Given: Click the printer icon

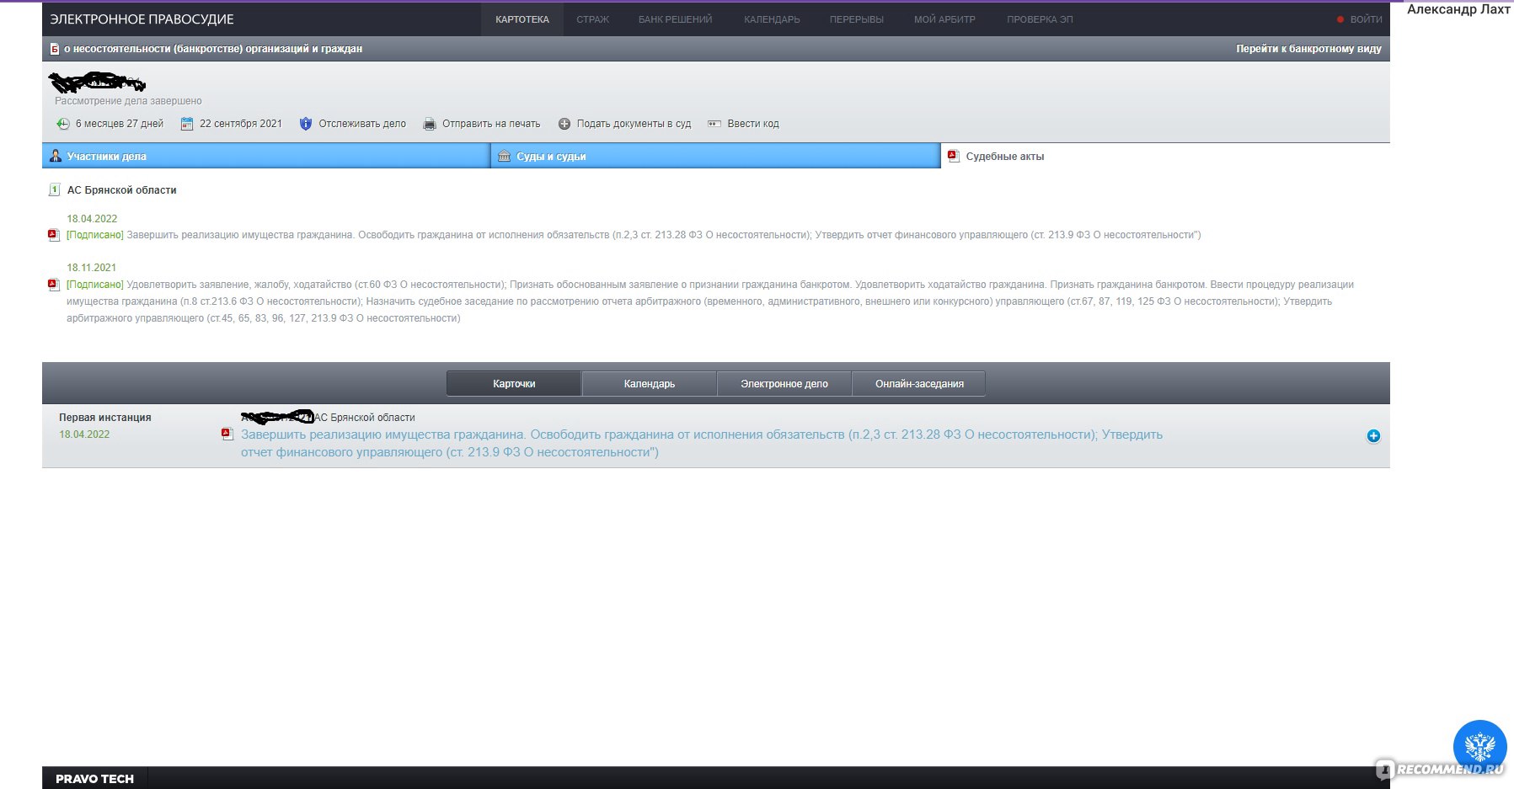Looking at the screenshot, I should [430, 124].
